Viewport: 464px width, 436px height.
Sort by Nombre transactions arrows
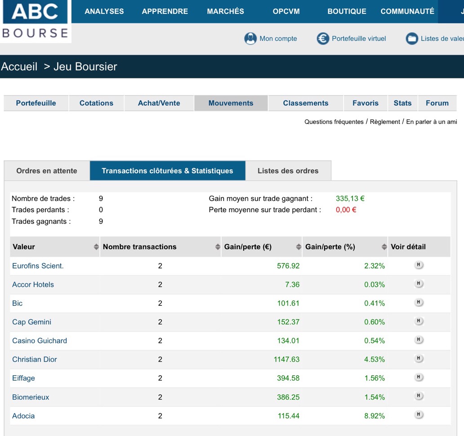[x=218, y=247]
